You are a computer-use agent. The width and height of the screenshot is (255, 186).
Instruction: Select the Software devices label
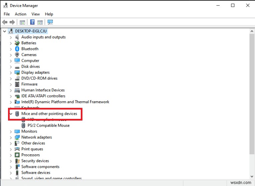(36, 173)
